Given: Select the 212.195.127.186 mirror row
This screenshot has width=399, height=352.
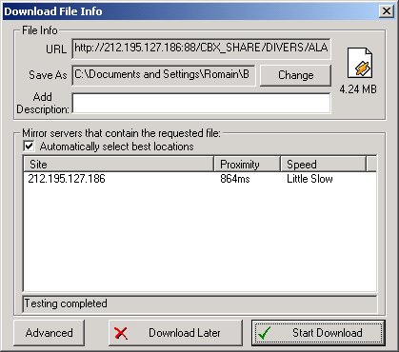Looking at the screenshot, I should (x=200, y=179).
